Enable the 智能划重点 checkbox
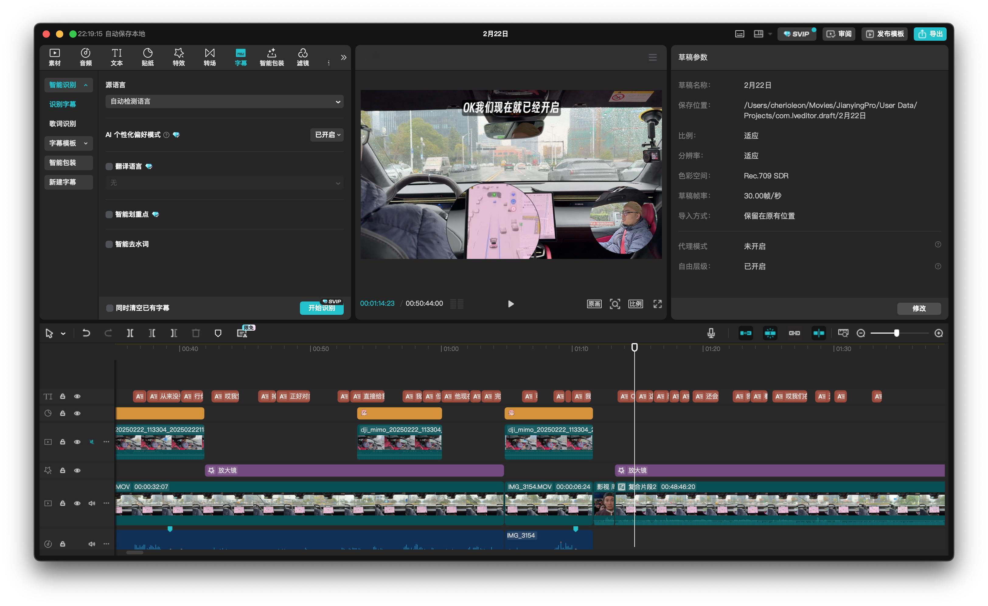This screenshot has height=606, width=988. coord(109,215)
